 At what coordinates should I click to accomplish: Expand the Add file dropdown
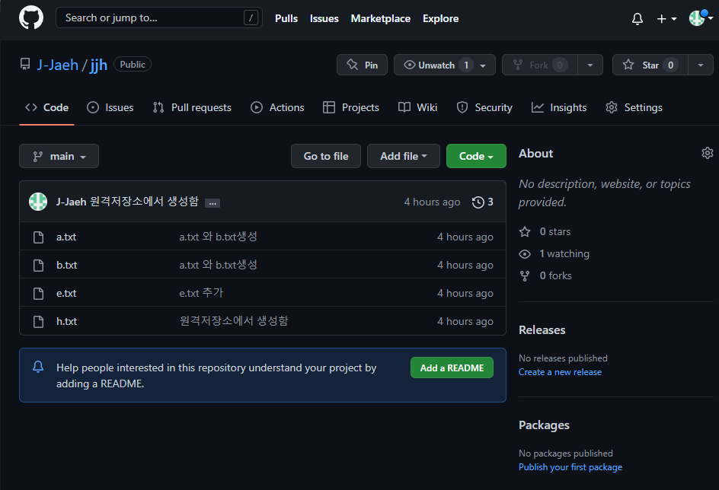(404, 156)
